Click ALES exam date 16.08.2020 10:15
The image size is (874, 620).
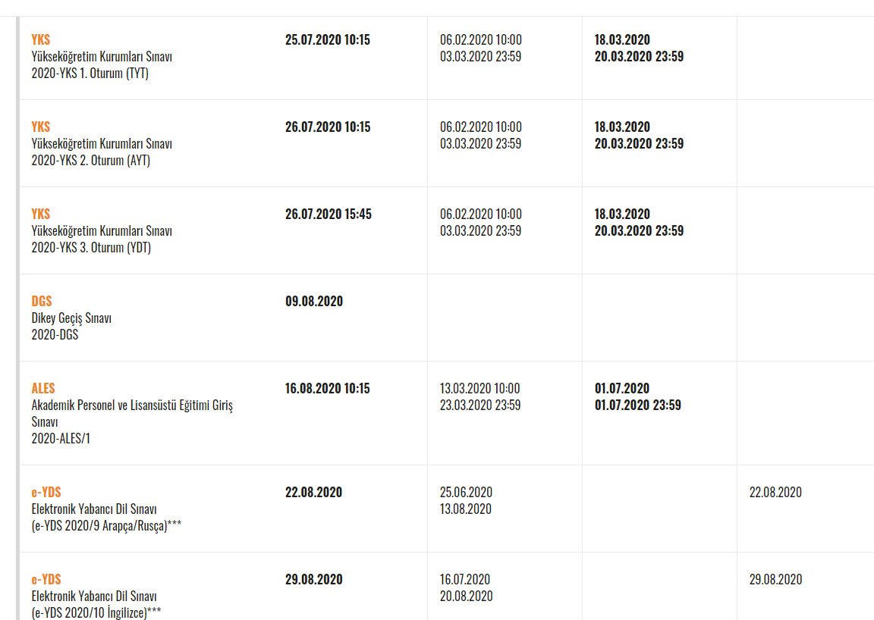pyautogui.click(x=327, y=388)
